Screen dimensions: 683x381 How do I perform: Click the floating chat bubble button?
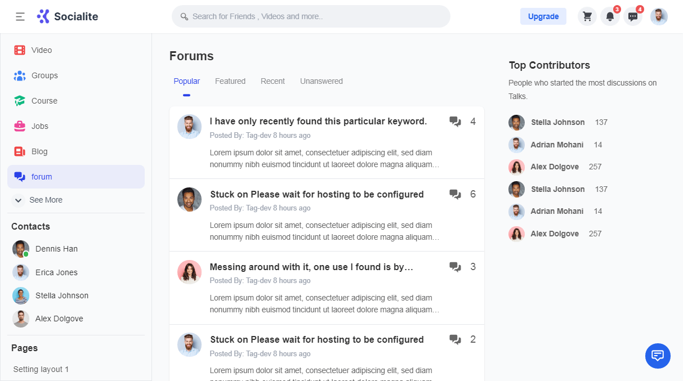pos(658,356)
